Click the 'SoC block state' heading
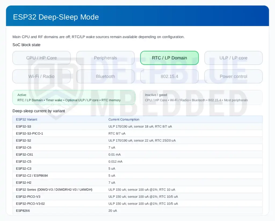Screen dimensions: 275x221 26,45
